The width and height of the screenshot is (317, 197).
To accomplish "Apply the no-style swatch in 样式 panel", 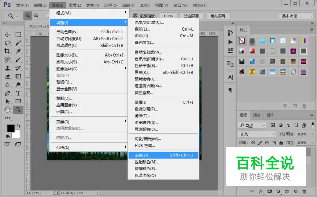I will click(242, 41).
